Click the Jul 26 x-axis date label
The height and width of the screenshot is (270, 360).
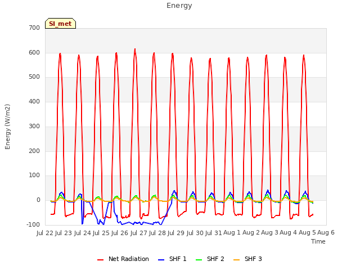pyautogui.click(x=120, y=233)
